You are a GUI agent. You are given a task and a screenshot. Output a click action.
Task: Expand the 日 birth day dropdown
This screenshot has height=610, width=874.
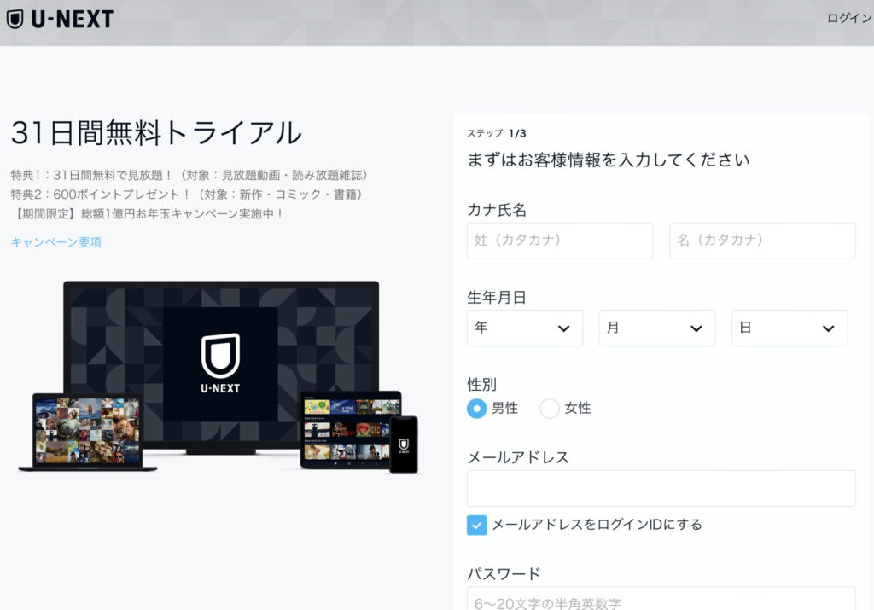pos(789,328)
